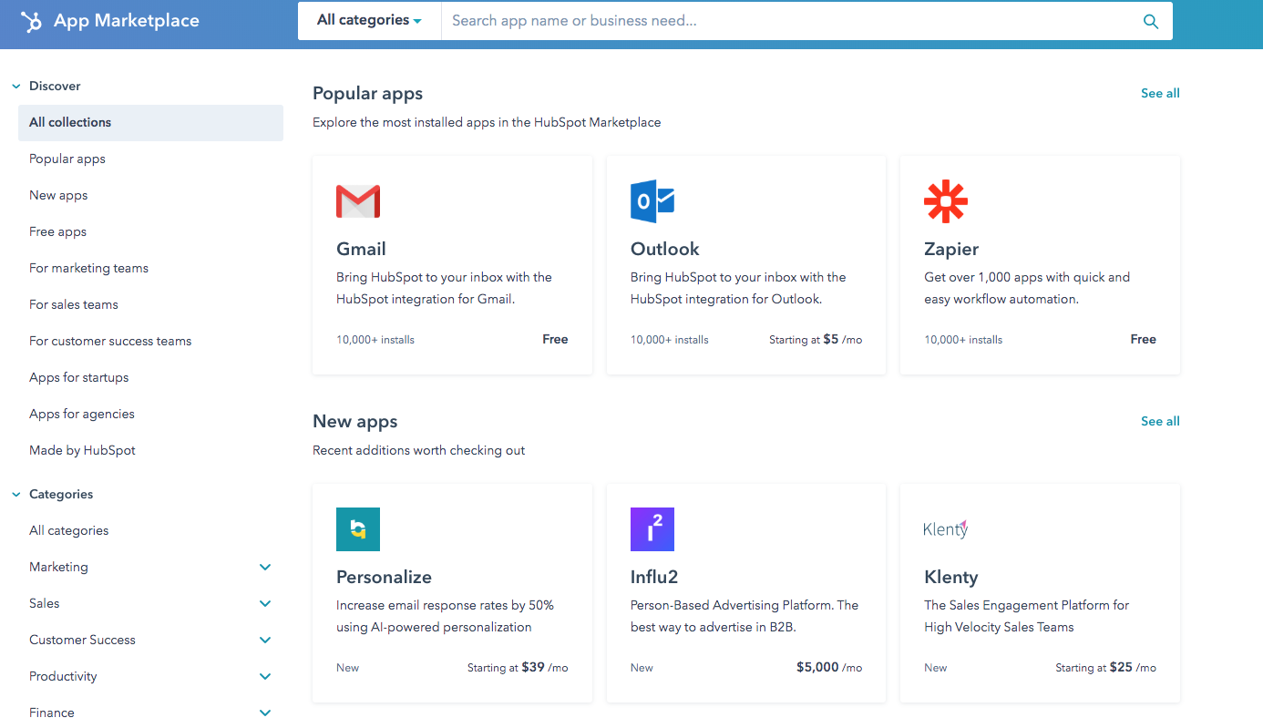Screen dimensions: 1263x728
Task: Collapse the Categories section
Action: pos(16,495)
